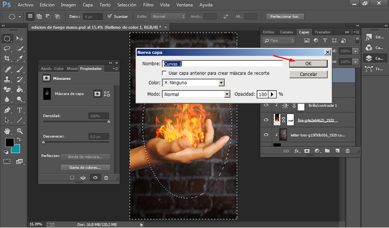Activate the Pen tool
Viewport: 389px width, 228px height.
(x=7, y=110)
